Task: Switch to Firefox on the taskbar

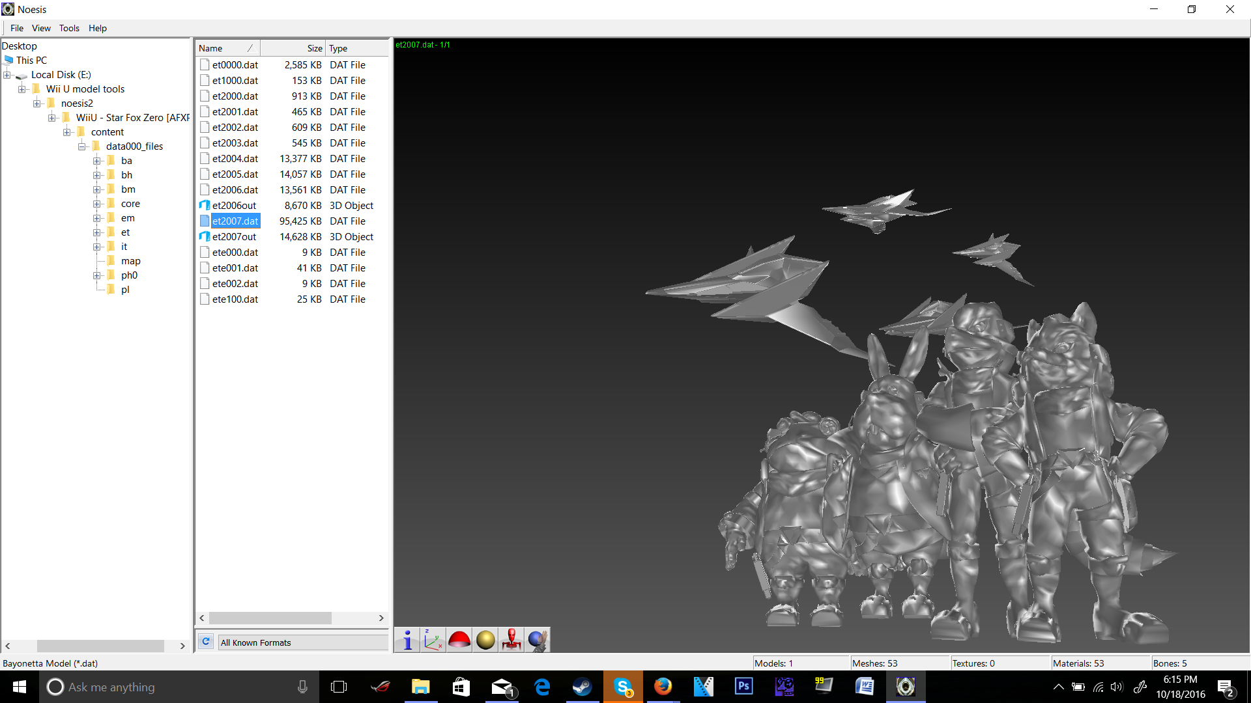Action: 663,687
